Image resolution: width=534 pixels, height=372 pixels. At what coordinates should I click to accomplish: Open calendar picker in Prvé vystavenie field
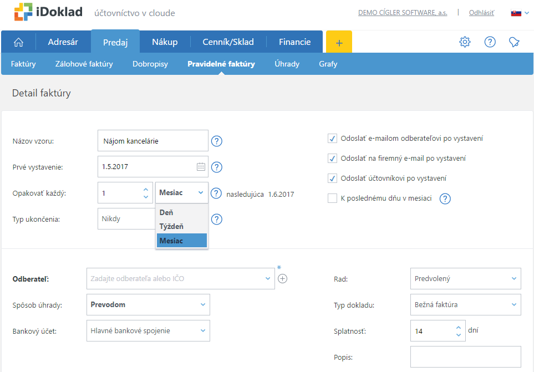coord(201,167)
